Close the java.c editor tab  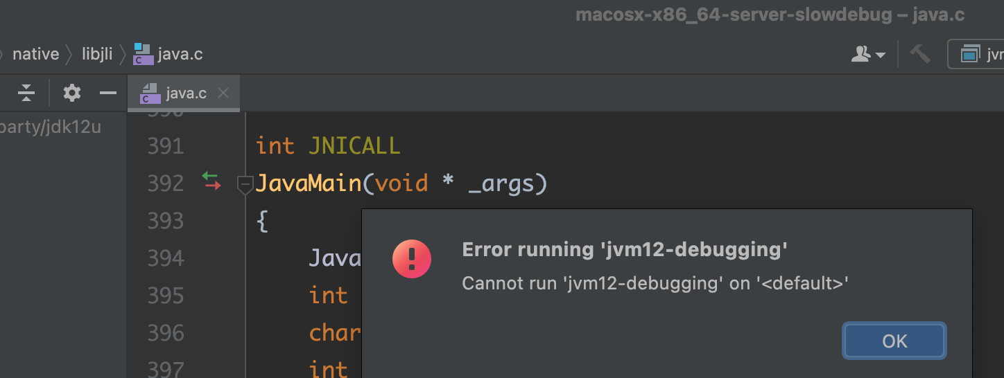coord(223,93)
